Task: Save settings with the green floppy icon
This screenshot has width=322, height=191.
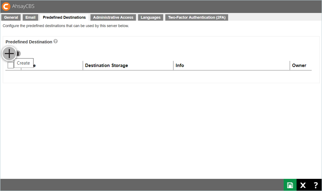Action: pyautogui.click(x=290, y=185)
